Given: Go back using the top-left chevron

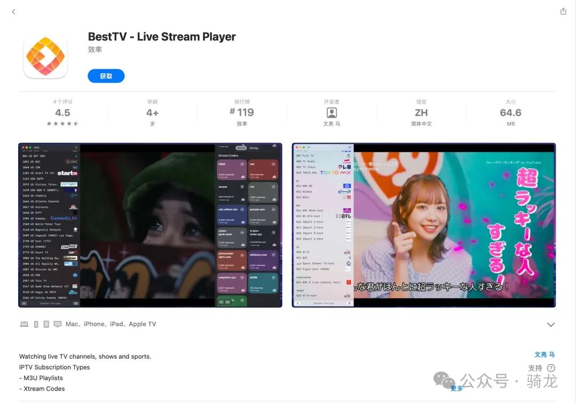Looking at the screenshot, I should tap(13, 12).
